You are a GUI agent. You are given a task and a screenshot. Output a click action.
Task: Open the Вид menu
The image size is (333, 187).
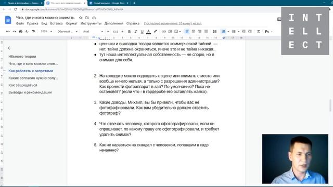tap(44, 23)
